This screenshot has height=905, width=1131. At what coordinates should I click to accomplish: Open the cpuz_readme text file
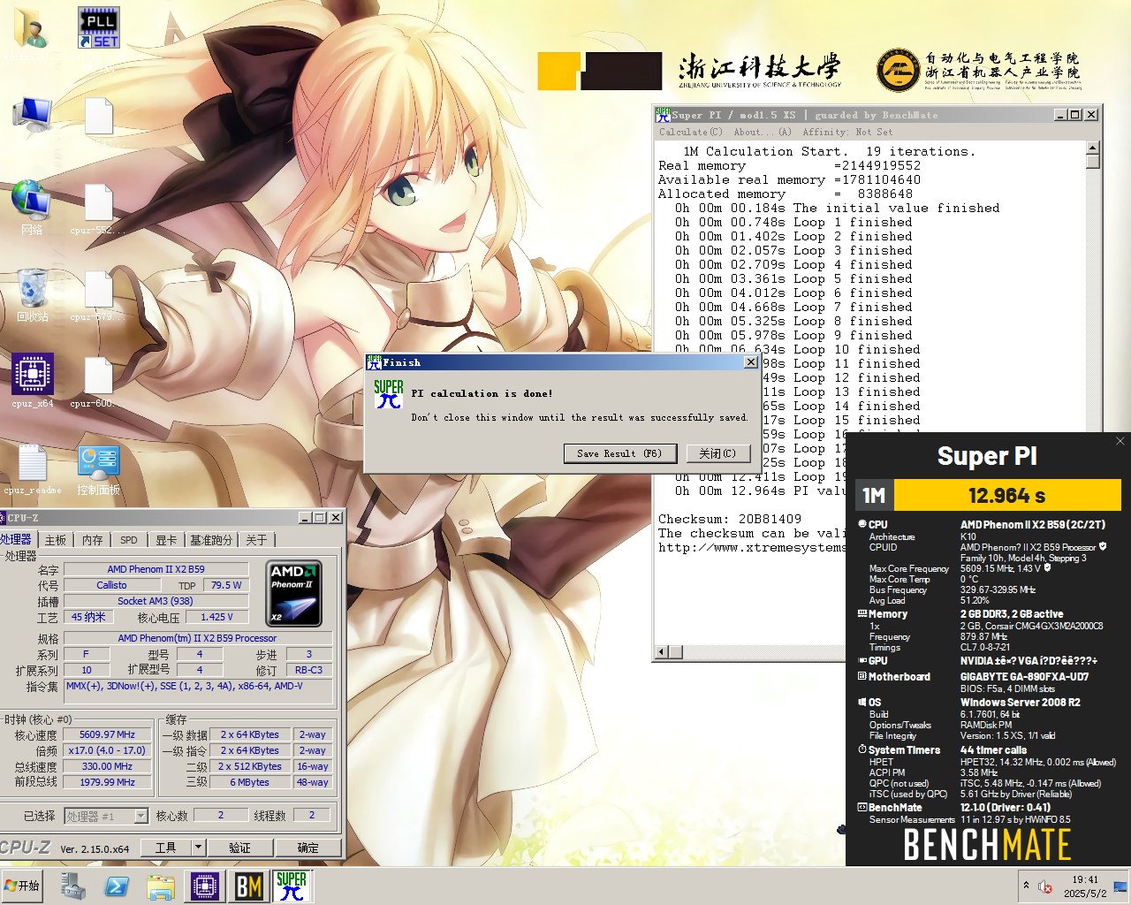tap(33, 468)
